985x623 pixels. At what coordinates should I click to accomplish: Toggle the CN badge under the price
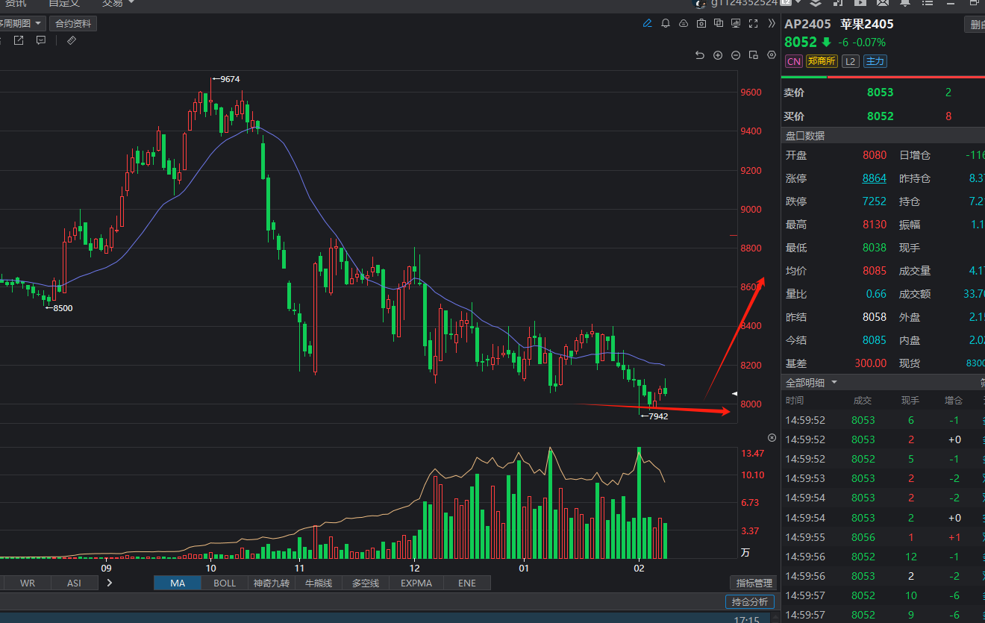click(793, 61)
